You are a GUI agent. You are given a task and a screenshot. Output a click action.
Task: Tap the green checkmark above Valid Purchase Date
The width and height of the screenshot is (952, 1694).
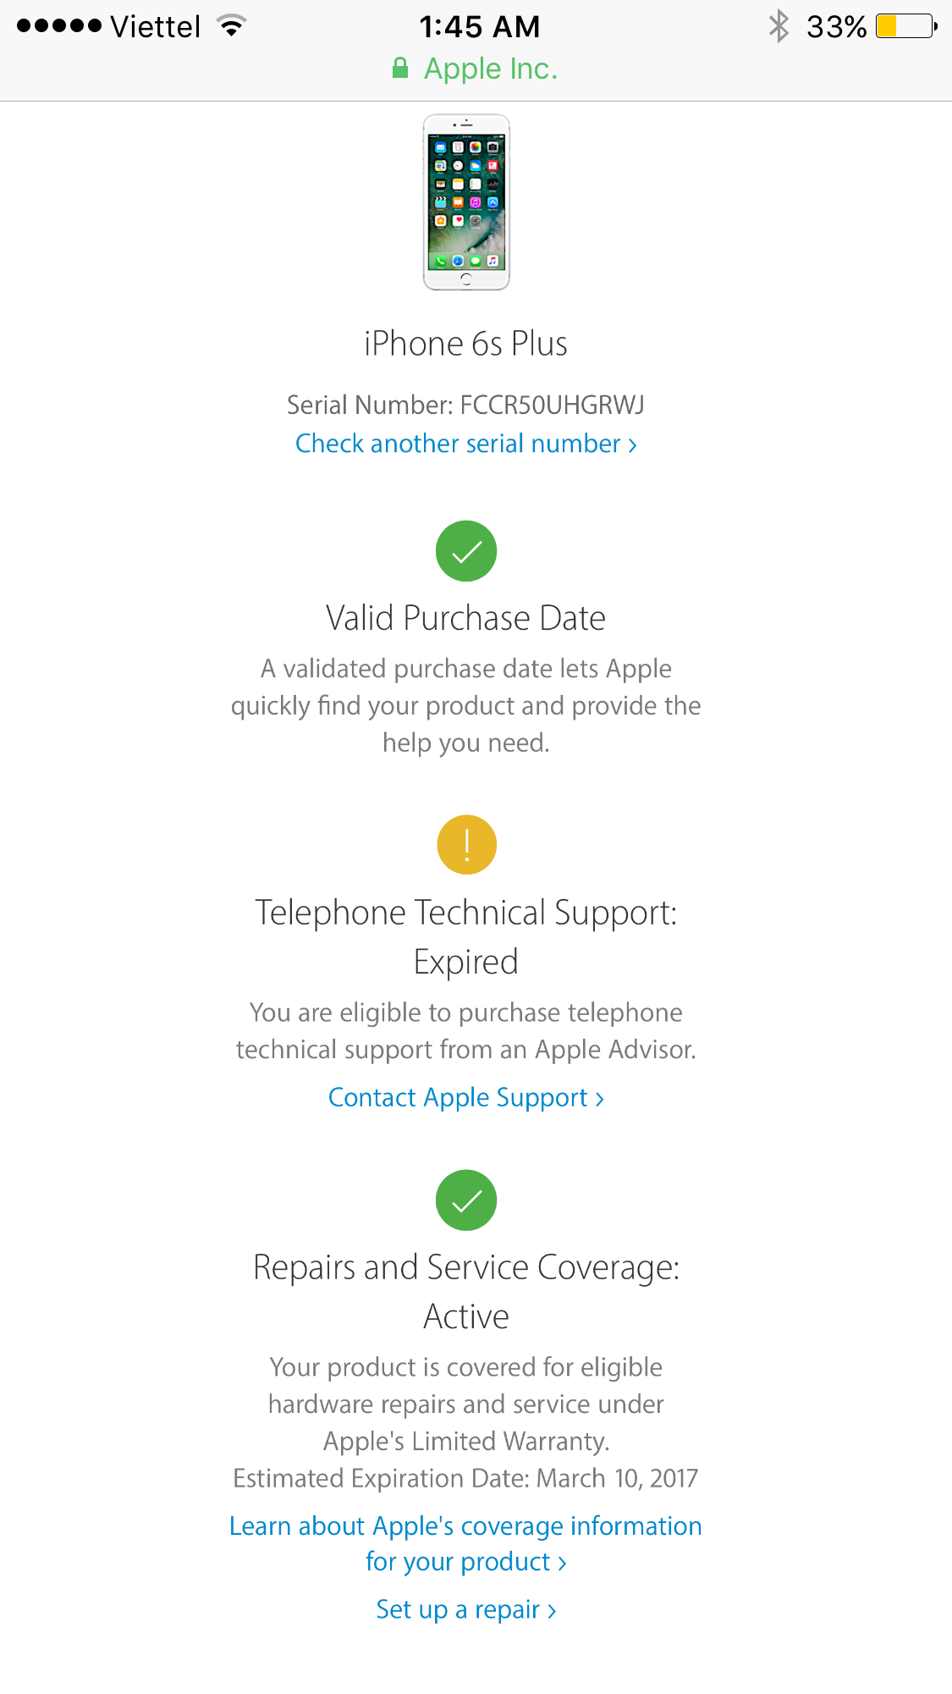[x=466, y=551]
